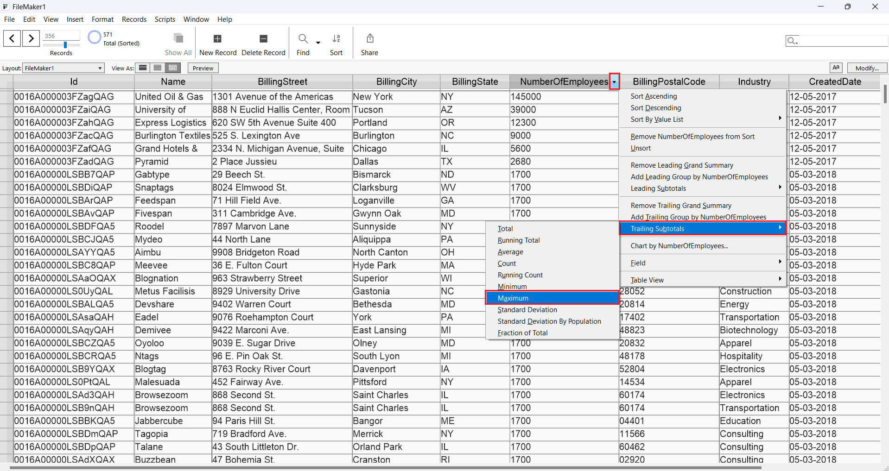
Task: Switch to Form view
Action: [x=143, y=68]
